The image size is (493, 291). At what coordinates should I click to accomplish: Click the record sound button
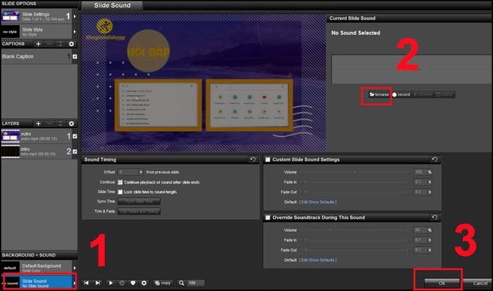point(401,94)
